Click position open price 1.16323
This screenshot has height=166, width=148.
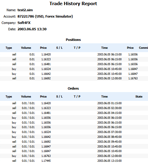coord(46,59)
